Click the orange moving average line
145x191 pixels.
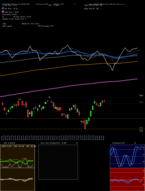click(68, 66)
